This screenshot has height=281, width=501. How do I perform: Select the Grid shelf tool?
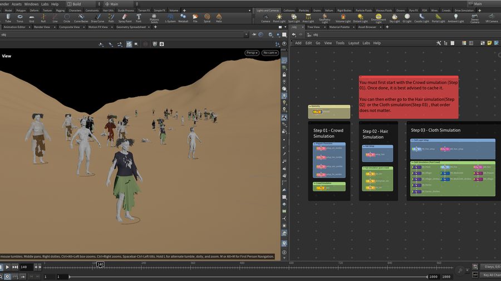[x=31, y=18]
